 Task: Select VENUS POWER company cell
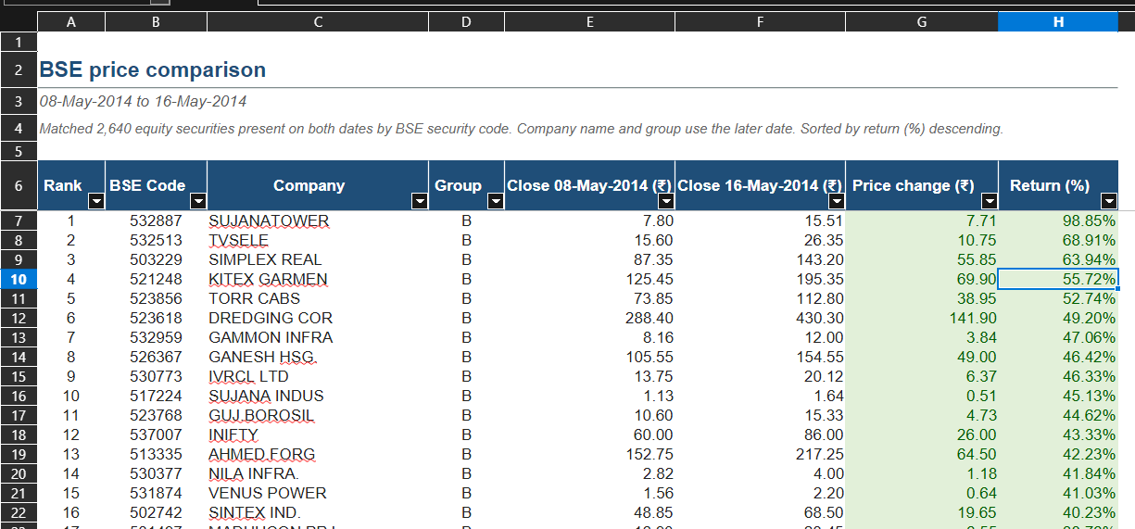tap(318, 493)
